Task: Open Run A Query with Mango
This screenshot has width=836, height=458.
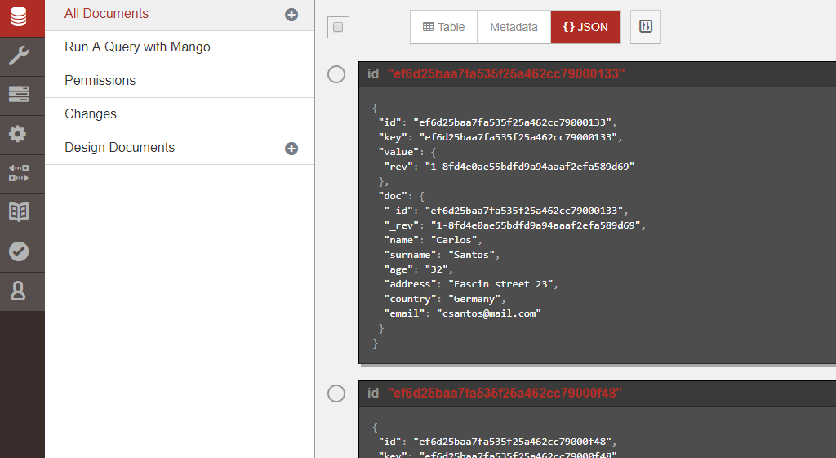Action: pyautogui.click(x=137, y=47)
